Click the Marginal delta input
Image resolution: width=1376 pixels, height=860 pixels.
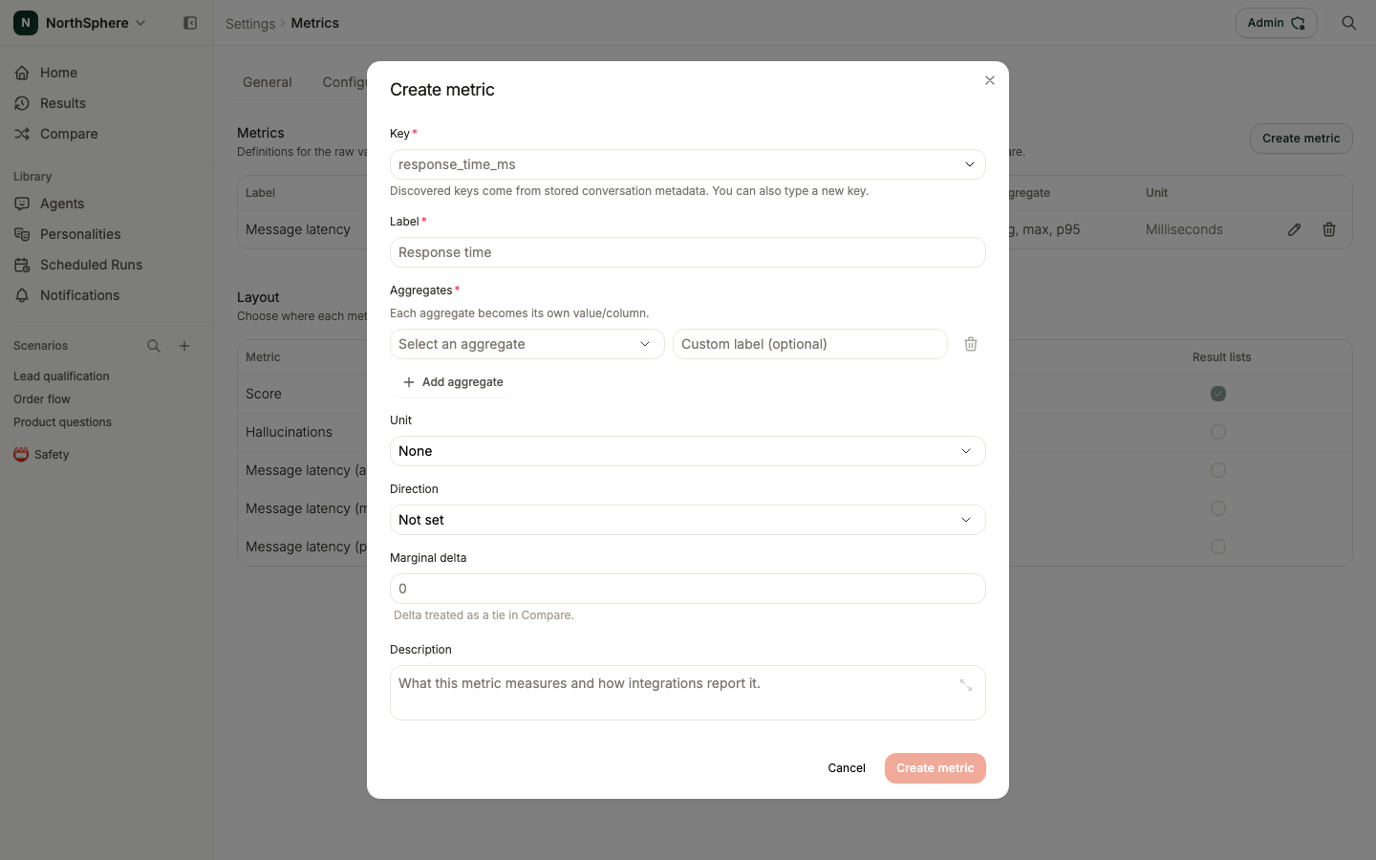[x=688, y=589]
